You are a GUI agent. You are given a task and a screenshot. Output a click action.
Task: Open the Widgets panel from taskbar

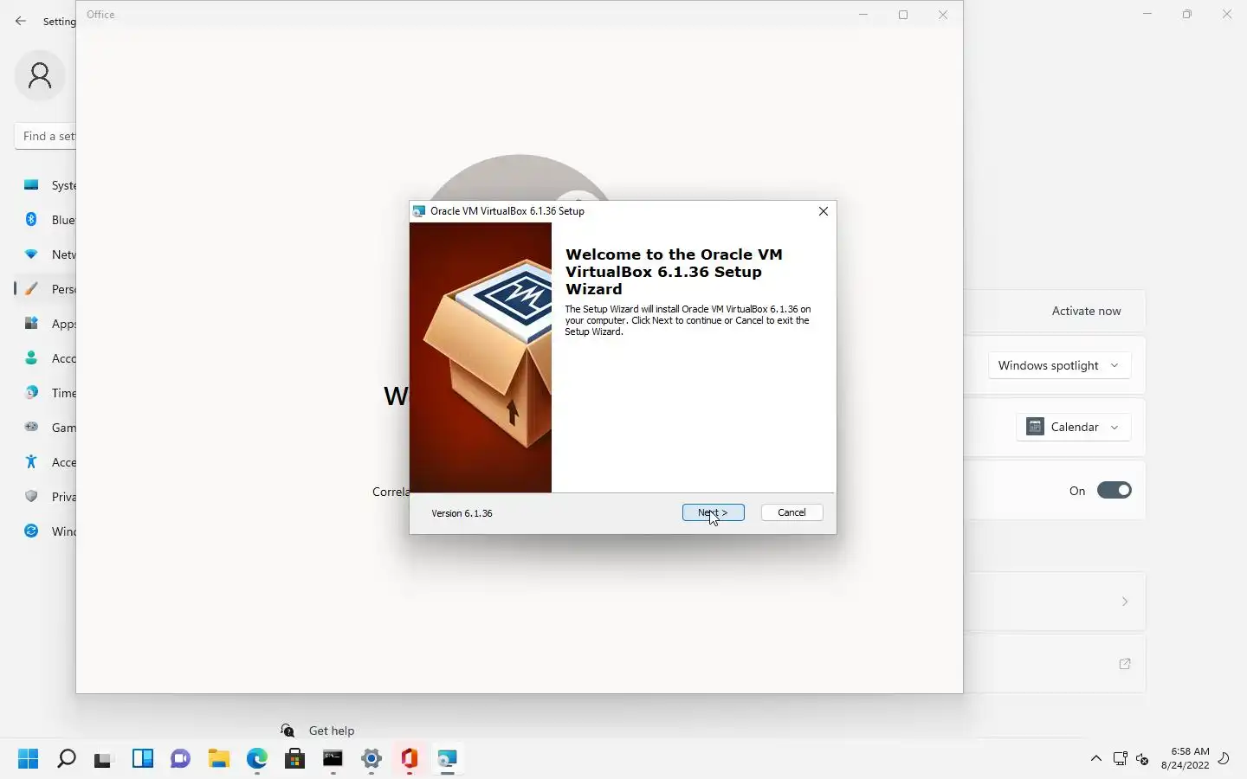pos(142,759)
